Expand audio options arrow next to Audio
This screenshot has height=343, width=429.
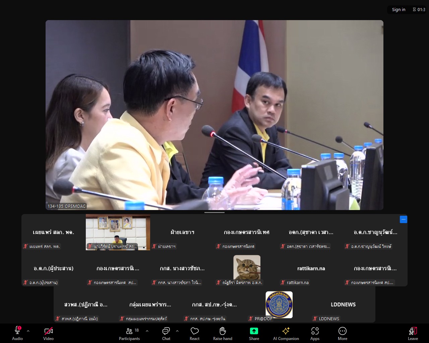pos(28,331)
